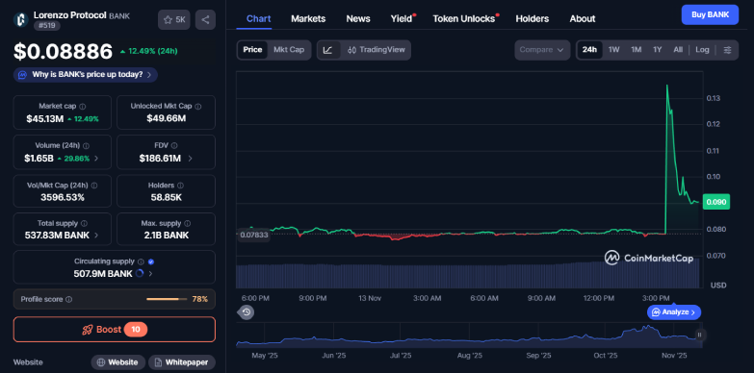Click info icon next to Market cap
Image resolution: width=754 pixels, height=373 pixels.
point(83,106)
